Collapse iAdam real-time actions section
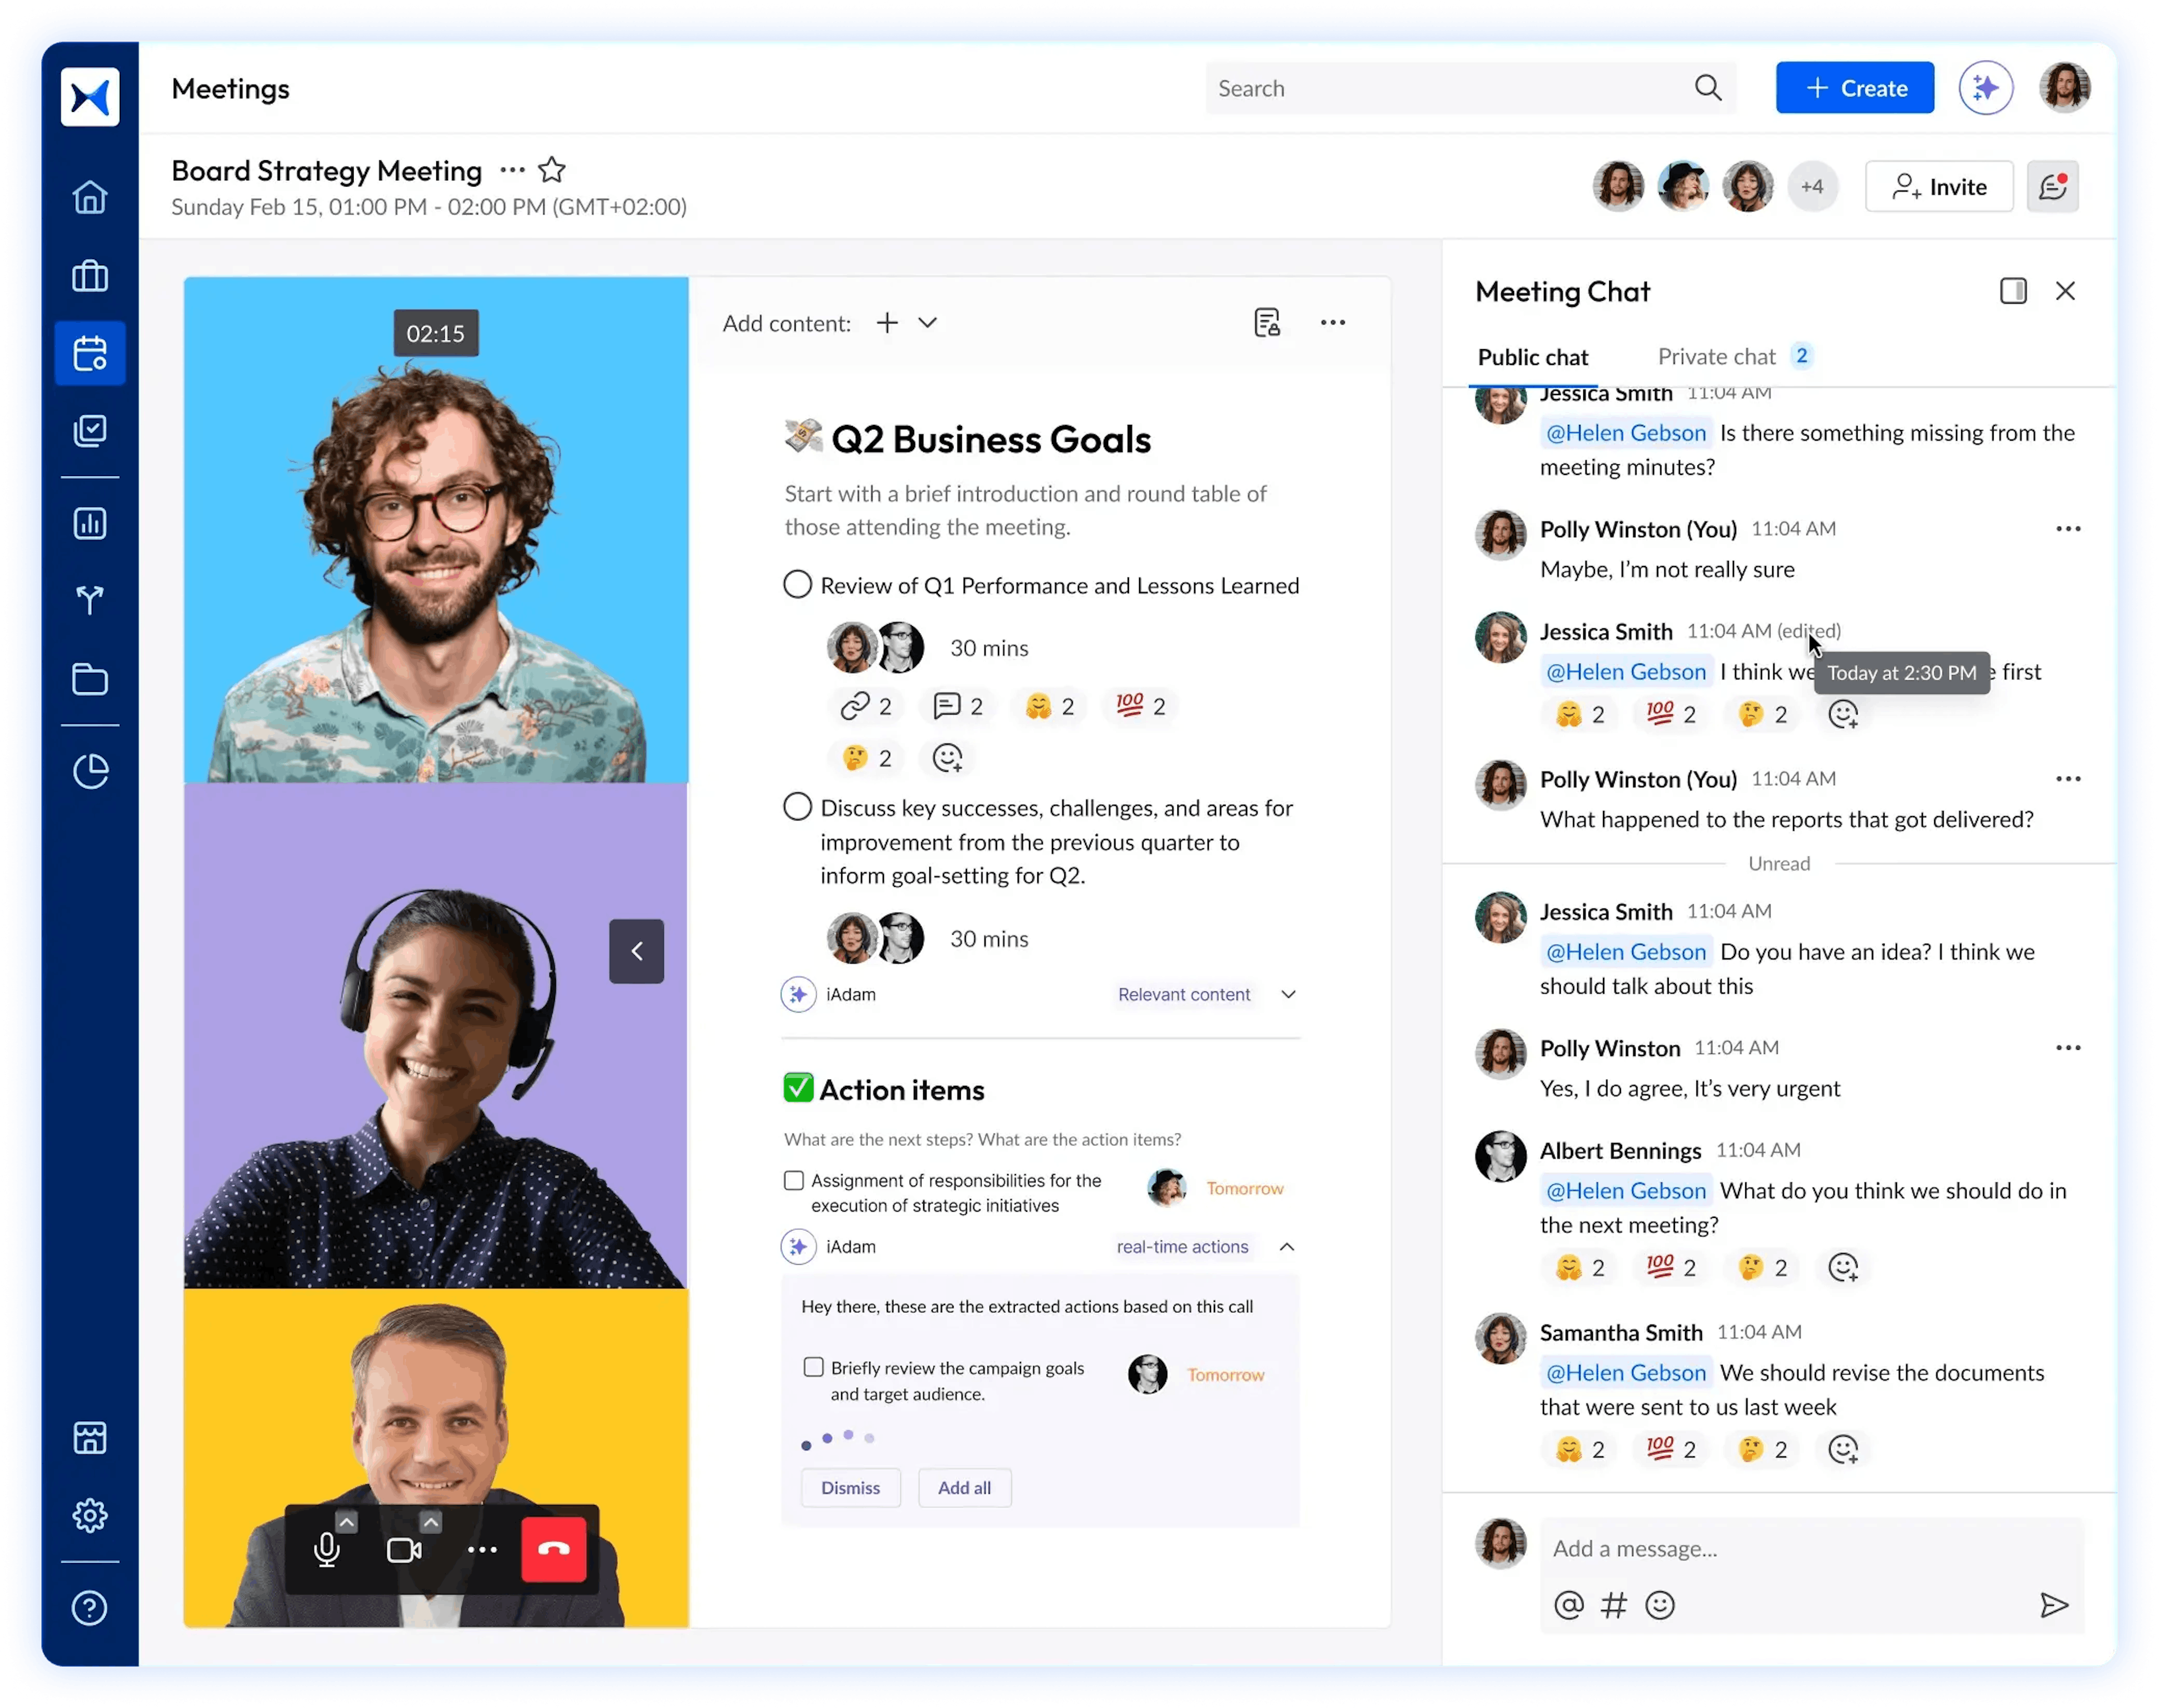The height and width of the screenshot is (1708, 2159). [1286, 1247]
